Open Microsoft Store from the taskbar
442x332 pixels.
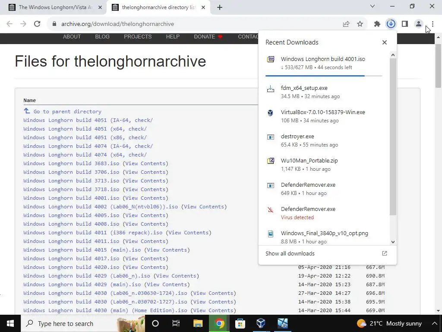click(x=240, y=323)
